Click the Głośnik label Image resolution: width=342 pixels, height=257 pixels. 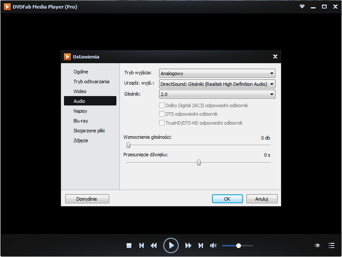point(132,94)
